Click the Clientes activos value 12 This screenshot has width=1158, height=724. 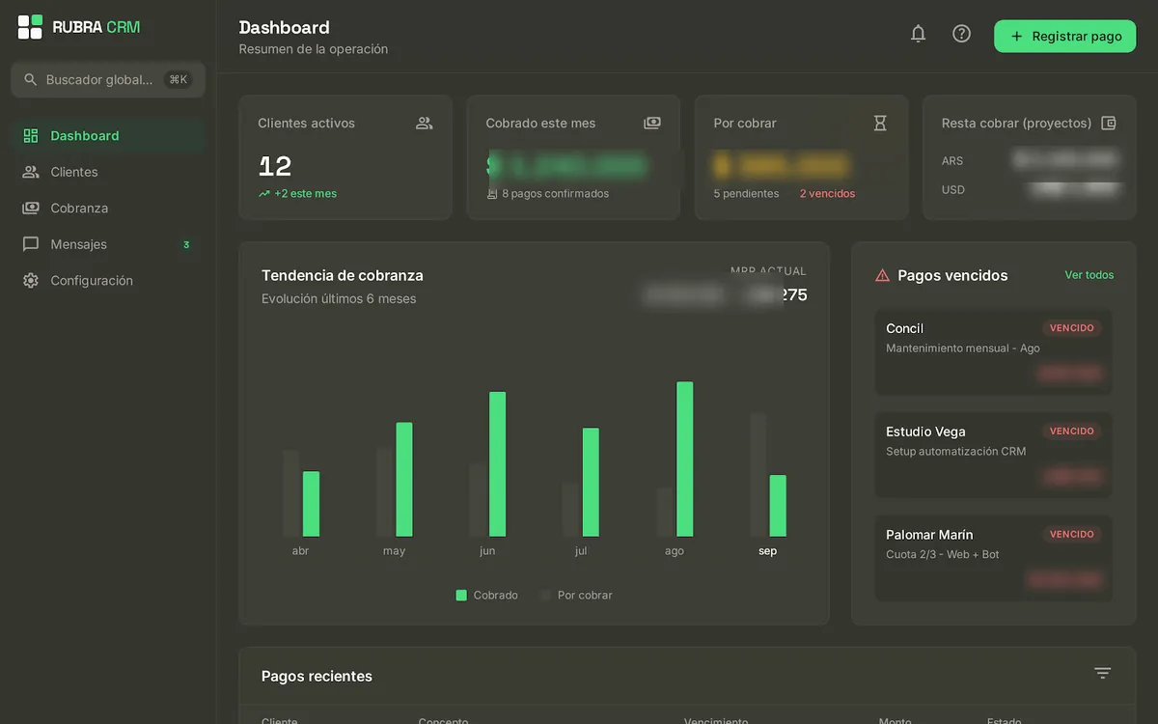tap(275, 167)
